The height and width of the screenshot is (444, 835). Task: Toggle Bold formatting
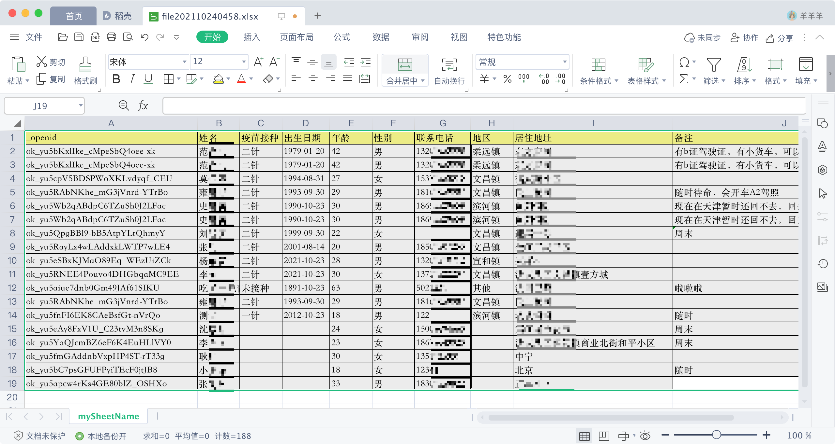pos(116,79)
